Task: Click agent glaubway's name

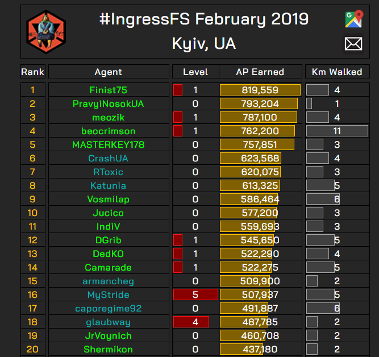Action: pos(109,322)
